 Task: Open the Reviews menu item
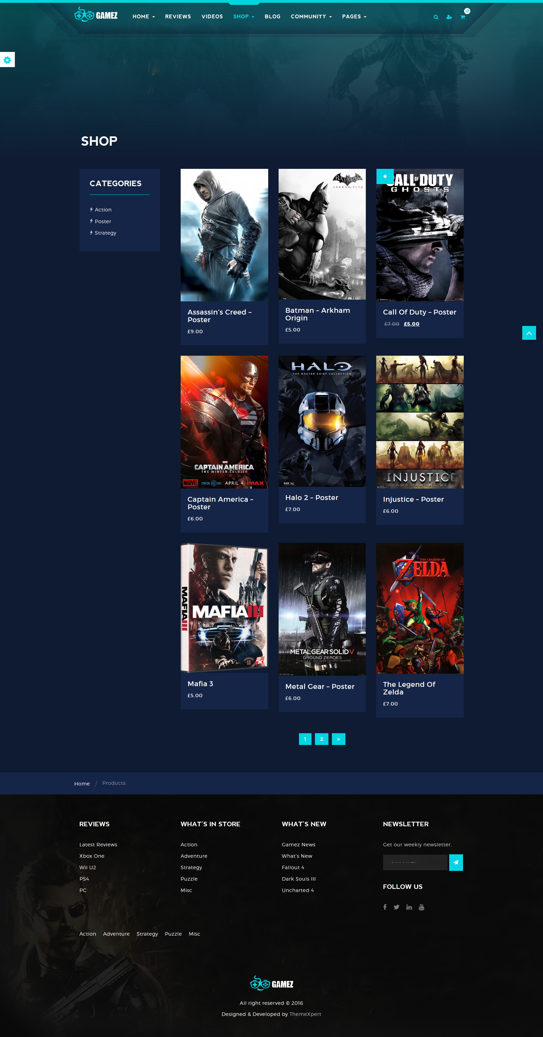[178, 17]
